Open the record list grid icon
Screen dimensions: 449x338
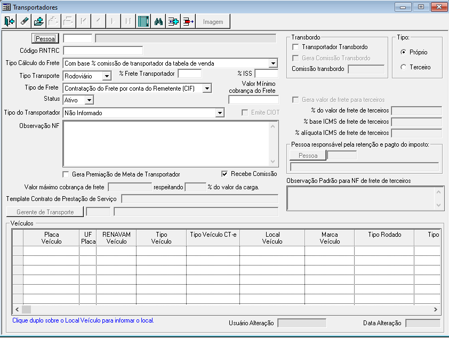[143, 21]
